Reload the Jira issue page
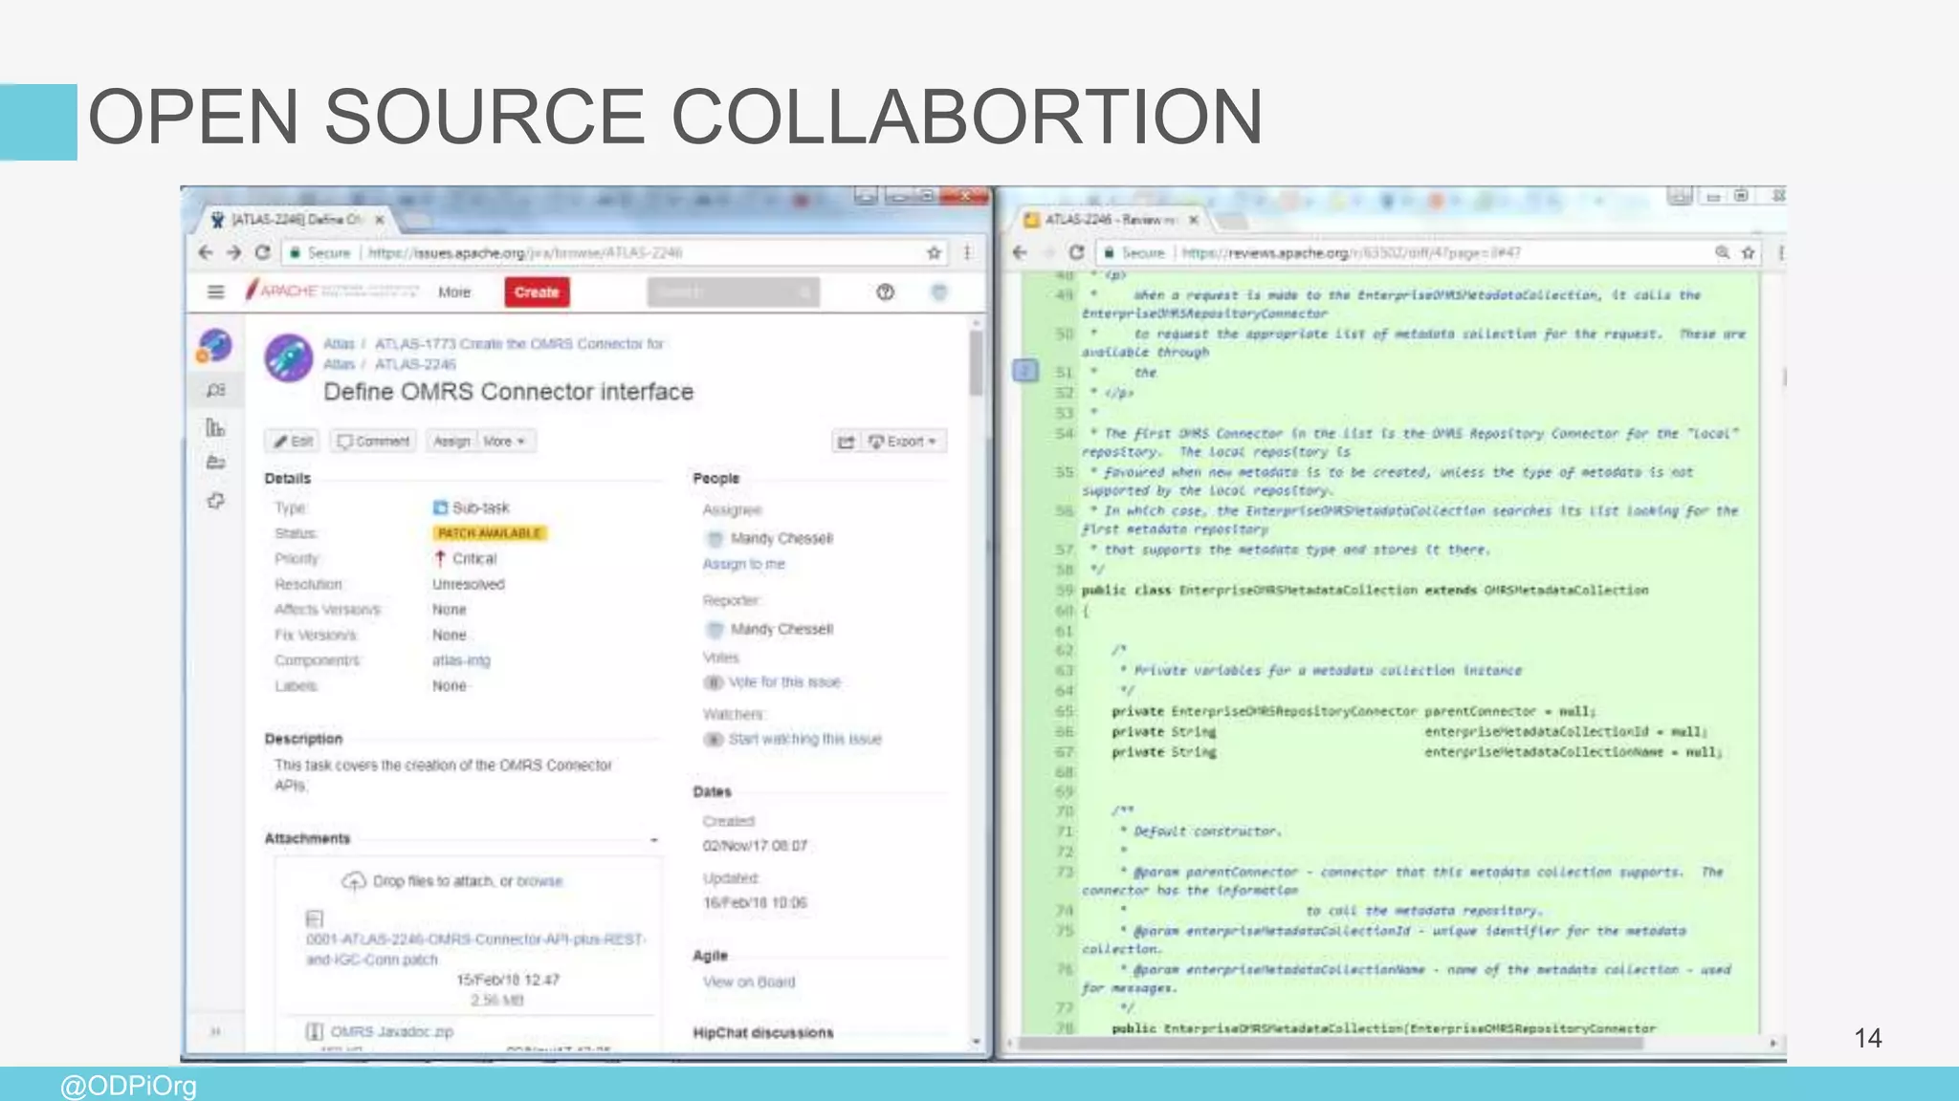 coord(263,252)
